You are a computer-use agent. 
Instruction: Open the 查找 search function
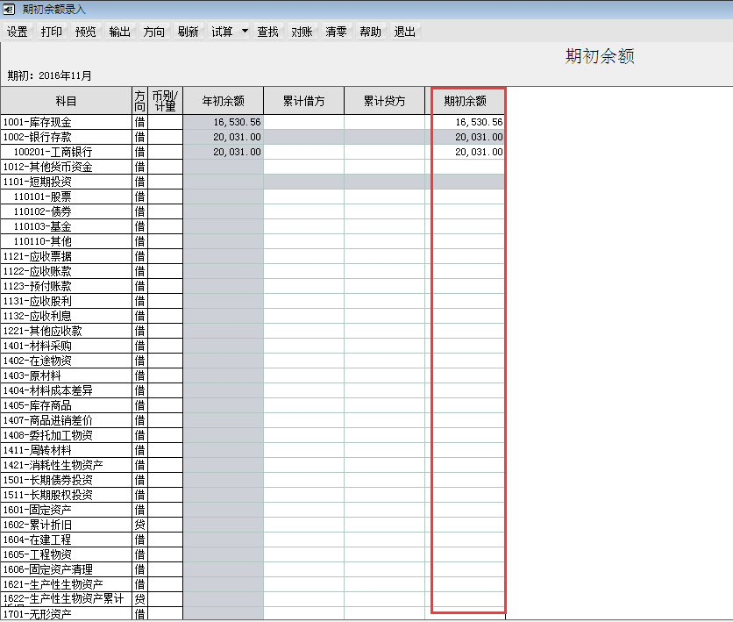pos(267,31)
